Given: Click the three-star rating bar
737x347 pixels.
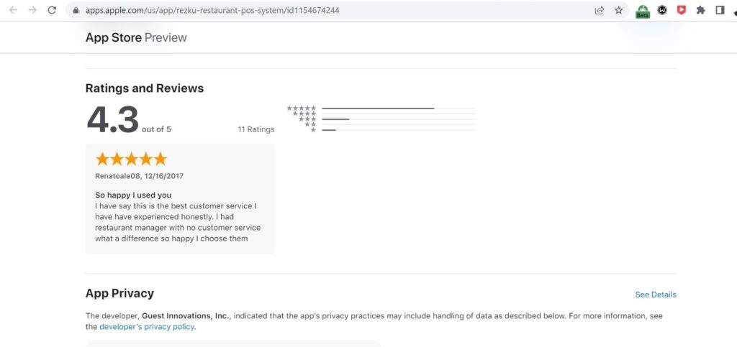Looking at the screenshot, I should [399, 119].
